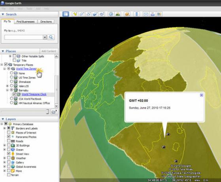This screenshot has height=182, width=221.
Task: Click the Email envelope toolbar icon
Action: point(146,14)
